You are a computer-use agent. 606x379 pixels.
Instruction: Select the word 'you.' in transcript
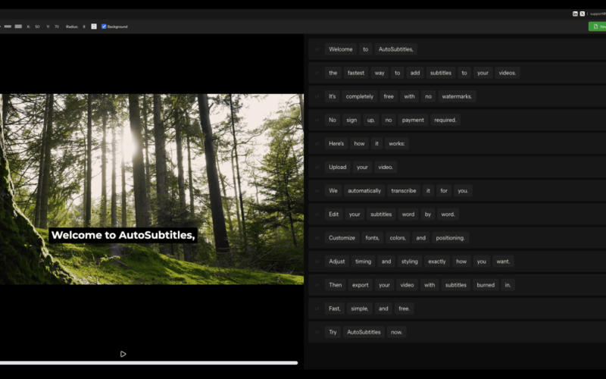coord(463,191)
